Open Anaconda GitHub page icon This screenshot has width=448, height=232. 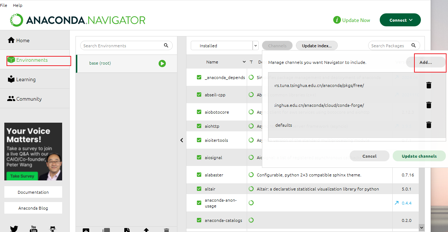[x=53, y=229]
